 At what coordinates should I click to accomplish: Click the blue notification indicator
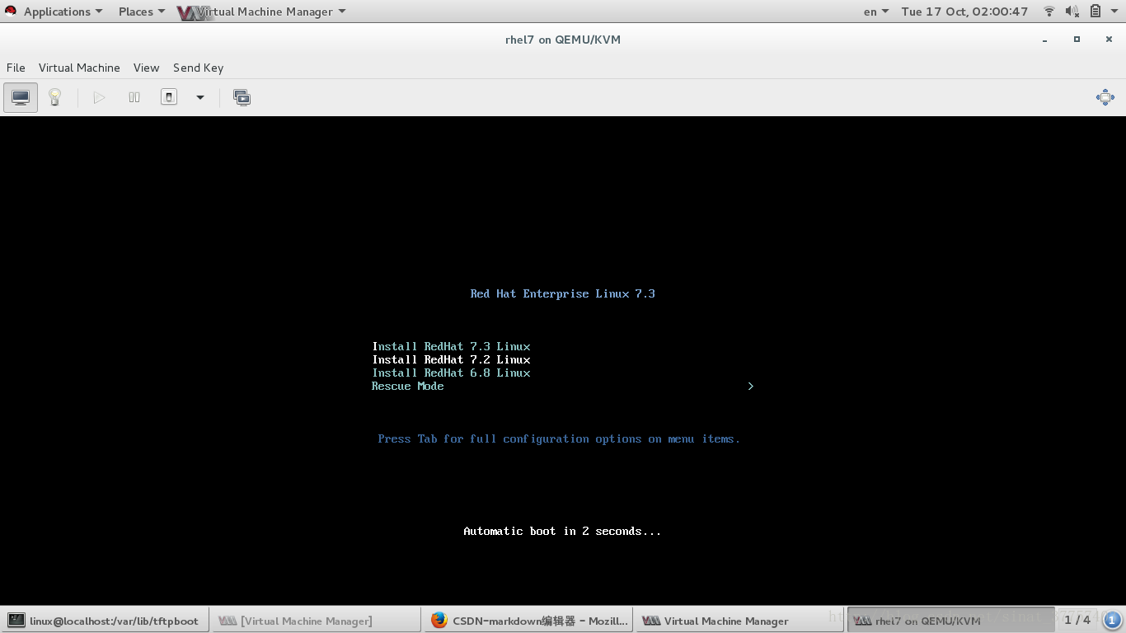(1112, 620)
